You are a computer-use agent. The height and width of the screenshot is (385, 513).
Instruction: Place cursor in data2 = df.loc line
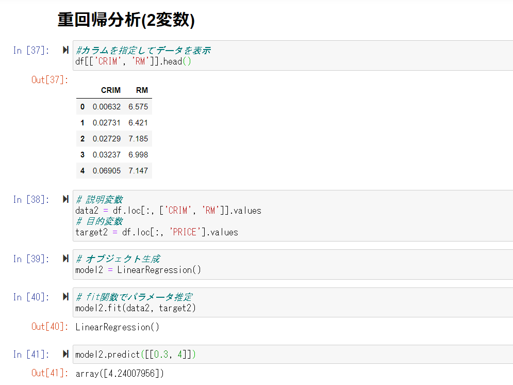tap(168, 211)
